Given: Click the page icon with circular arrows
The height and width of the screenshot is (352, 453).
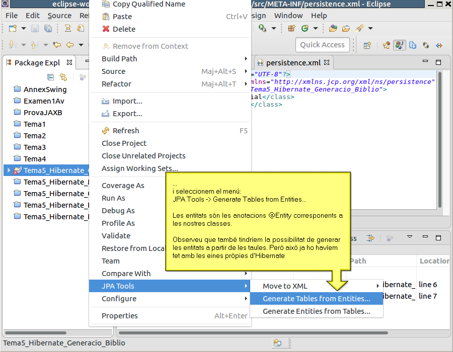Looking at the screenshot, I should pos(81,28).
